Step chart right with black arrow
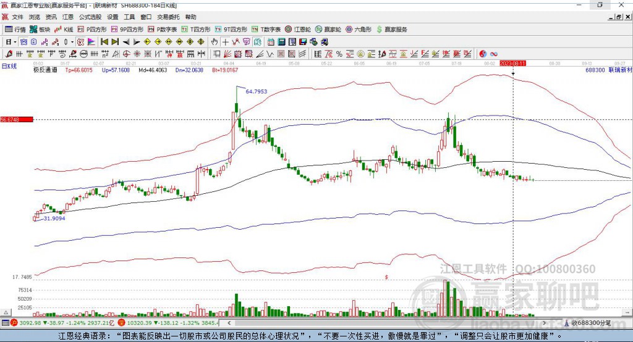Viewport: 633px width, 342px height. [137, 42]
